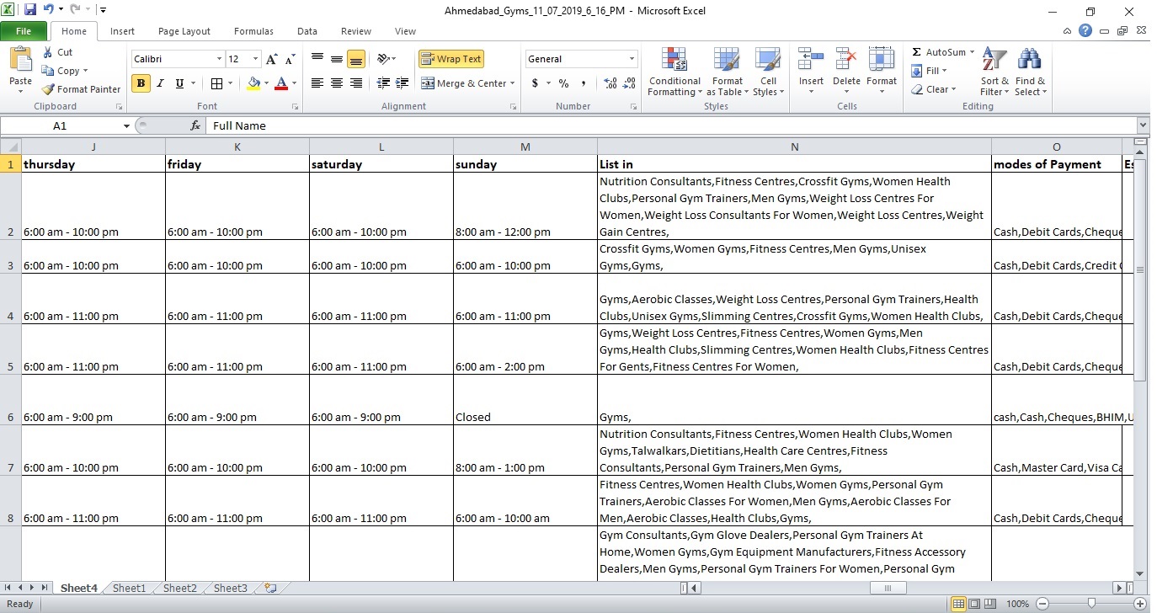Toggle Bold formatting
Image resolution: width=1157 pixels, height=613 pixels.
click(x=141, y=83)
